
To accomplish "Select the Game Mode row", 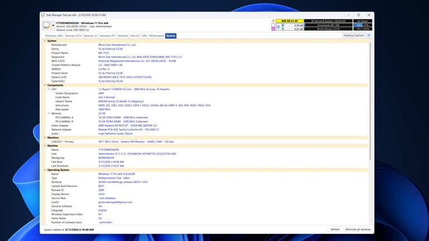I will (x=207, y=218).
